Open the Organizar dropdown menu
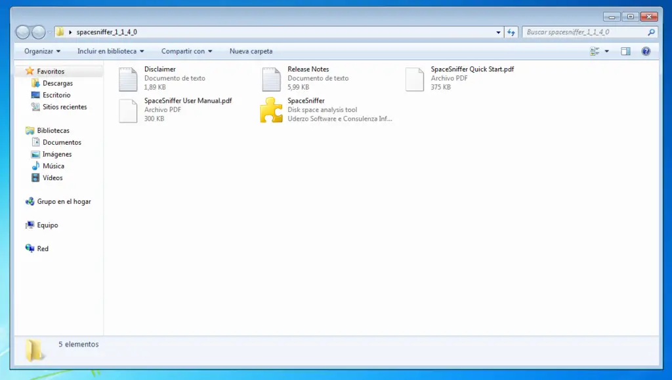This screenshot has width=672, height=380. 43,51
